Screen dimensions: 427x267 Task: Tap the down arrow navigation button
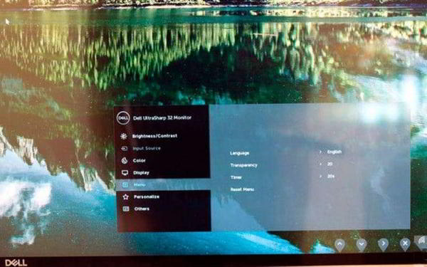pyautogui.click(x=362, y=244)
